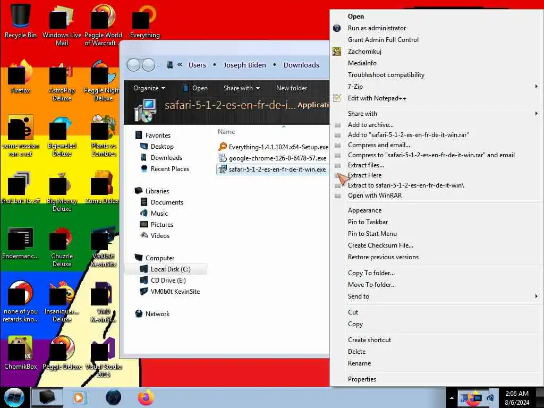Open Desktop under Favorites
The width and height of the screenshot is (544, 408).
(157, 147)
